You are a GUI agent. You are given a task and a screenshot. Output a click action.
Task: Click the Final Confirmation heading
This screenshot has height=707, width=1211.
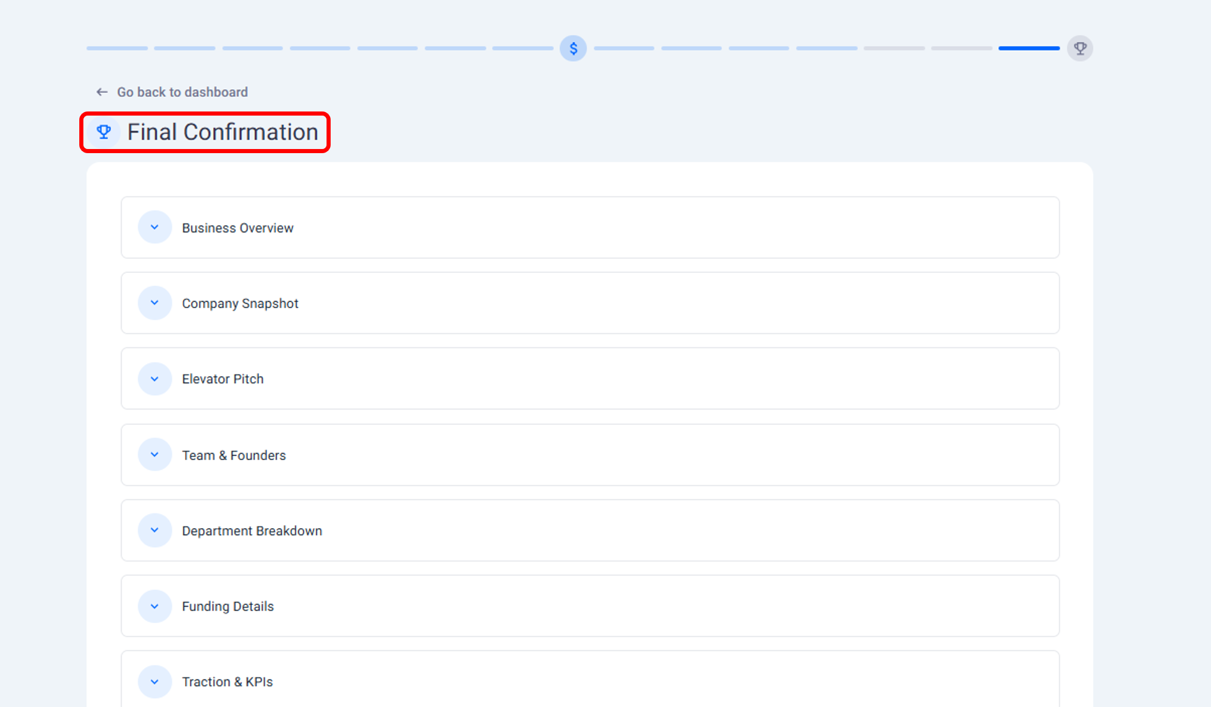point(223,132)
